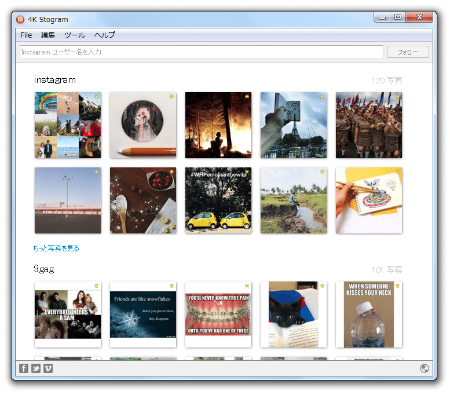Click the 101 写真 count label
Screen dimensions: 450x395
point(387,270)
